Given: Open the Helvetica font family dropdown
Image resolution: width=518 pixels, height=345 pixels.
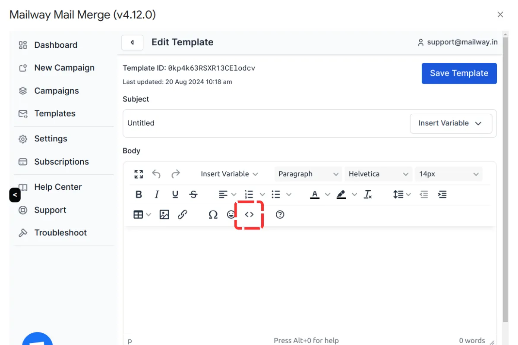Looking at the screenshot, I should (378, 174).
